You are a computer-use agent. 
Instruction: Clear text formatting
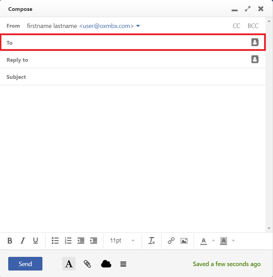152,241
